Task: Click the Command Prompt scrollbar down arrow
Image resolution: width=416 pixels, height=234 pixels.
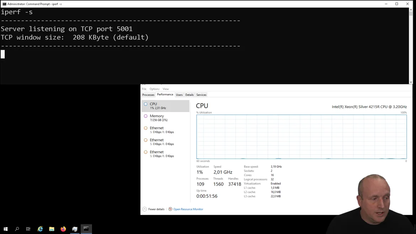Action: [411, 82]
